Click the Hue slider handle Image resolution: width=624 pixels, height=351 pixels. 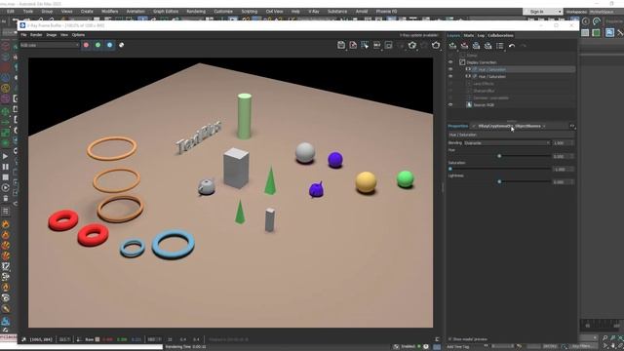499,156
